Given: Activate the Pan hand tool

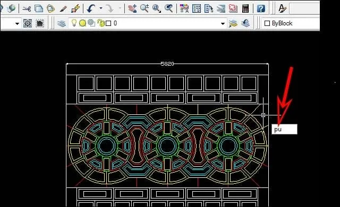Looking at the screenshot, I should coord(132,8).
